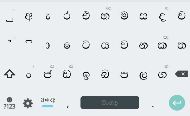Tap the ස letter key

click(143, 16)
